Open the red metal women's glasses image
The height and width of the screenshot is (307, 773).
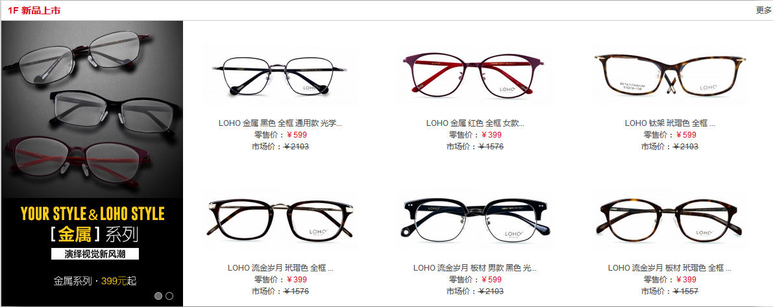tap(474, 75)
